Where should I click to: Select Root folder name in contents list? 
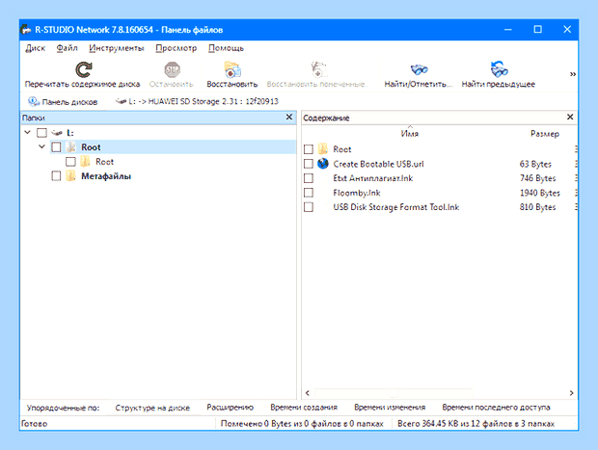[341, 149]
